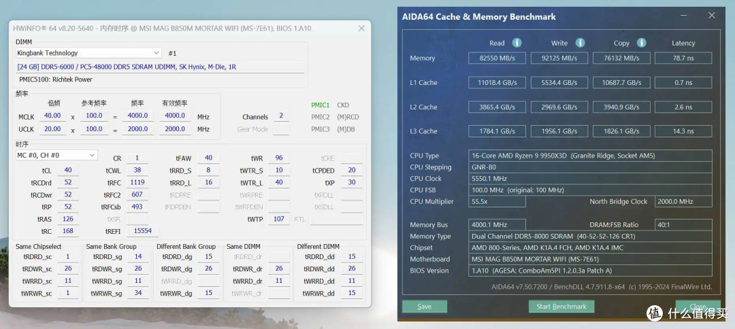Image resolution: width=735 pixels, height=329 pixels.
Task: Click the PMIC1 label in HWiNFO
Action: pos(321,105)
